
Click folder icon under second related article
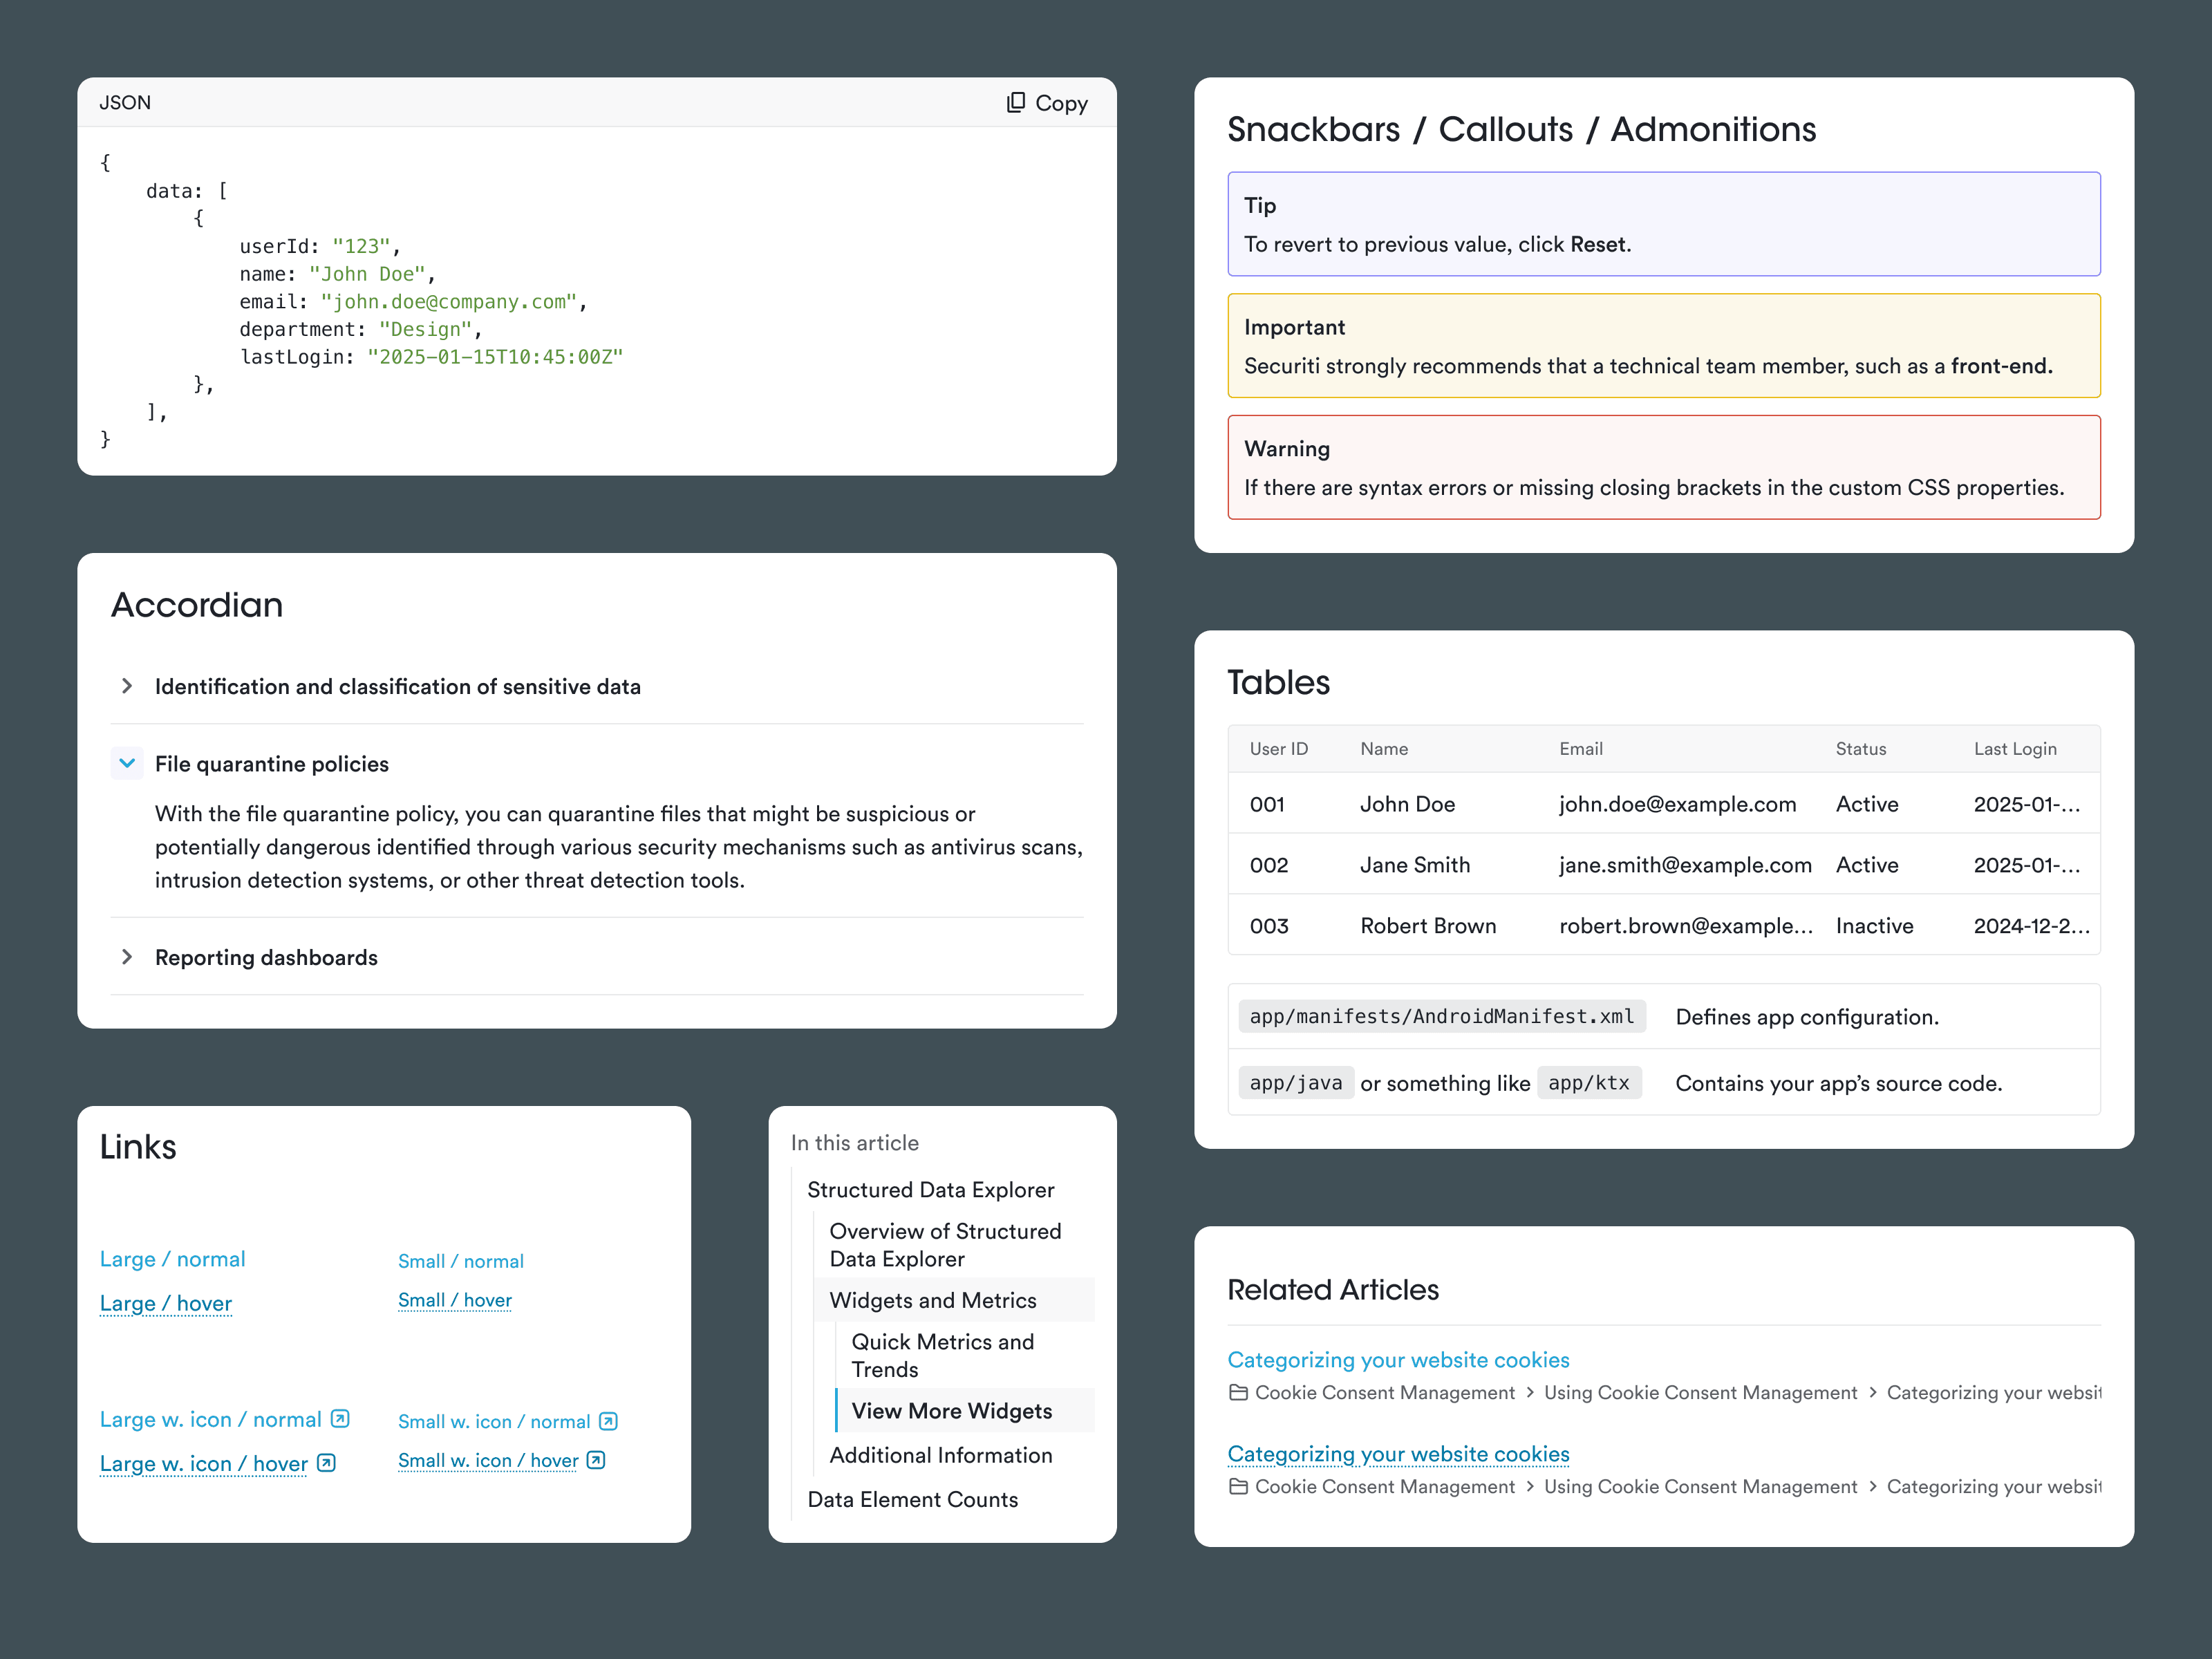[x=1238, y=1486]
